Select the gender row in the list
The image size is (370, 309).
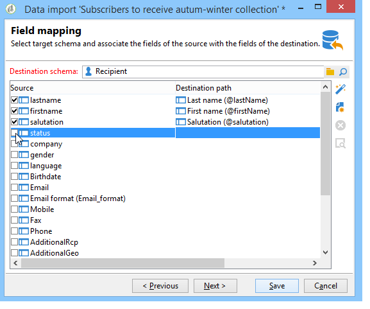[165, 155]
